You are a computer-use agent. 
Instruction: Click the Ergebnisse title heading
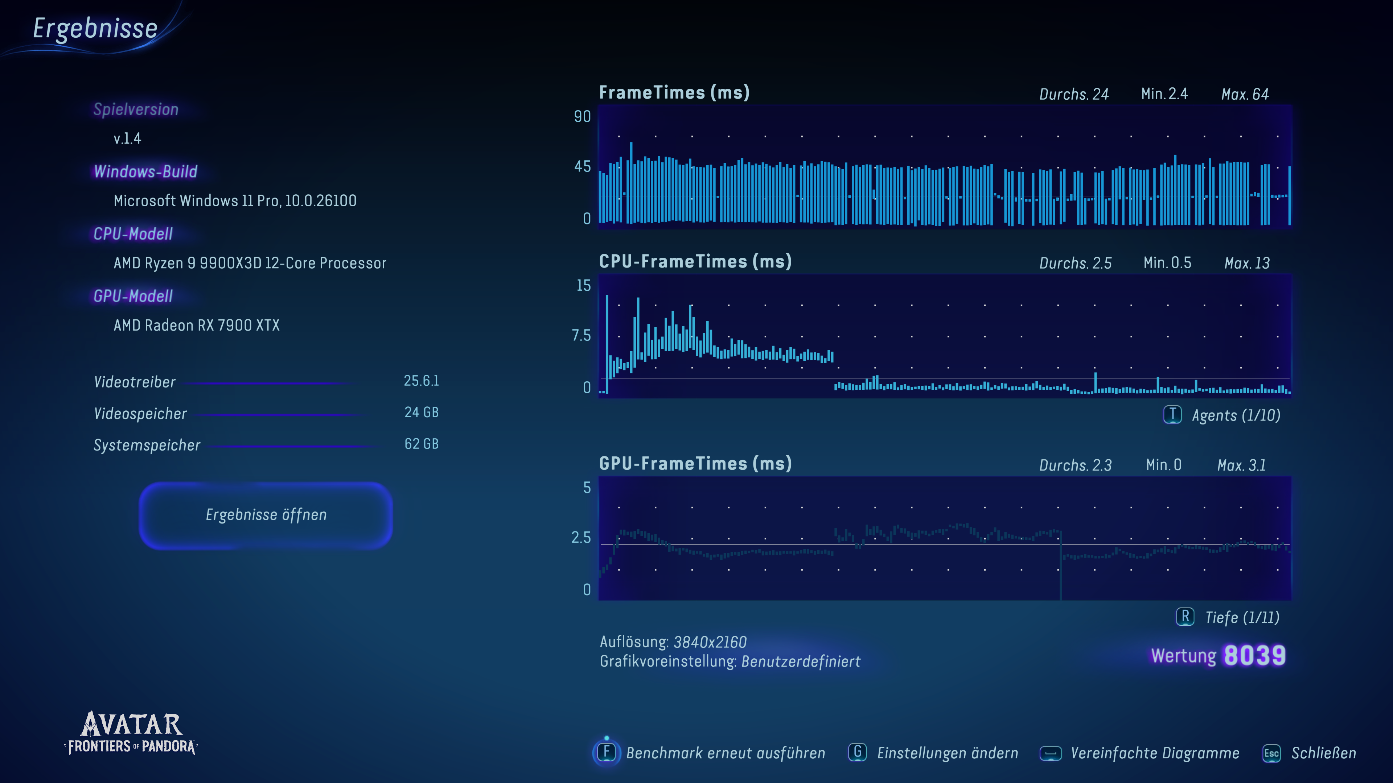coord(95,28)
